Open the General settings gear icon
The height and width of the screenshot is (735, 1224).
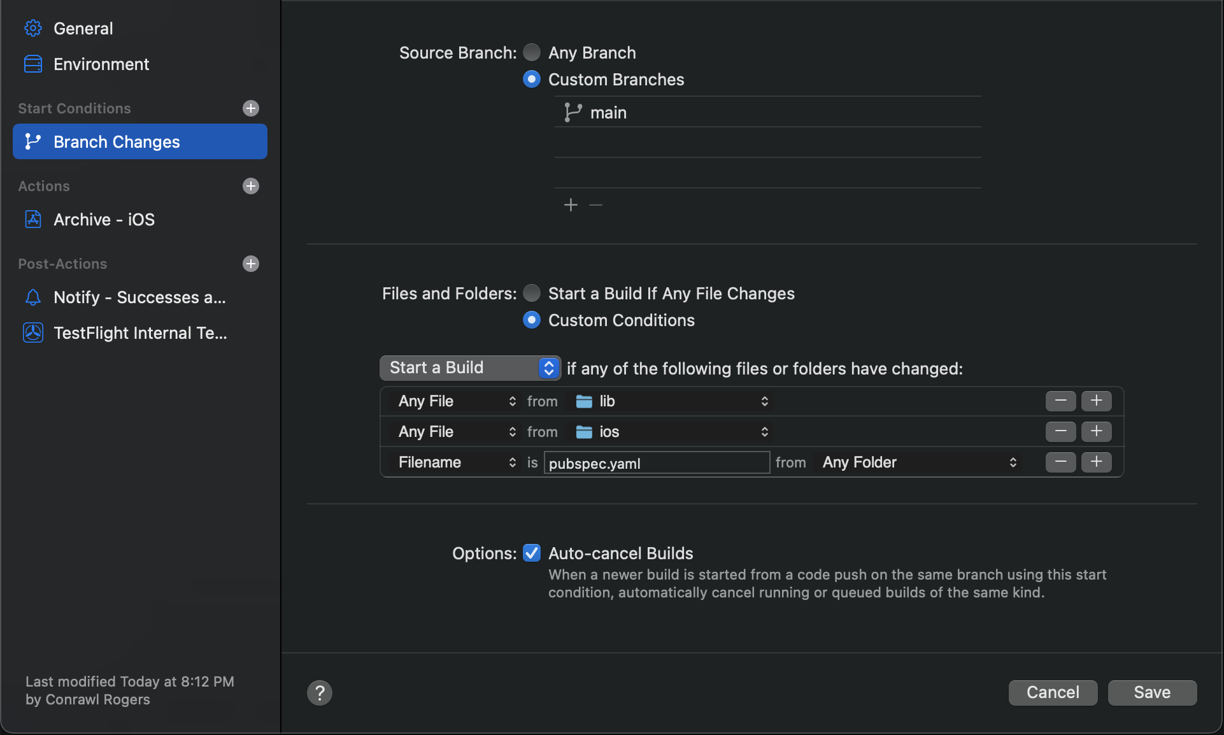32,28
